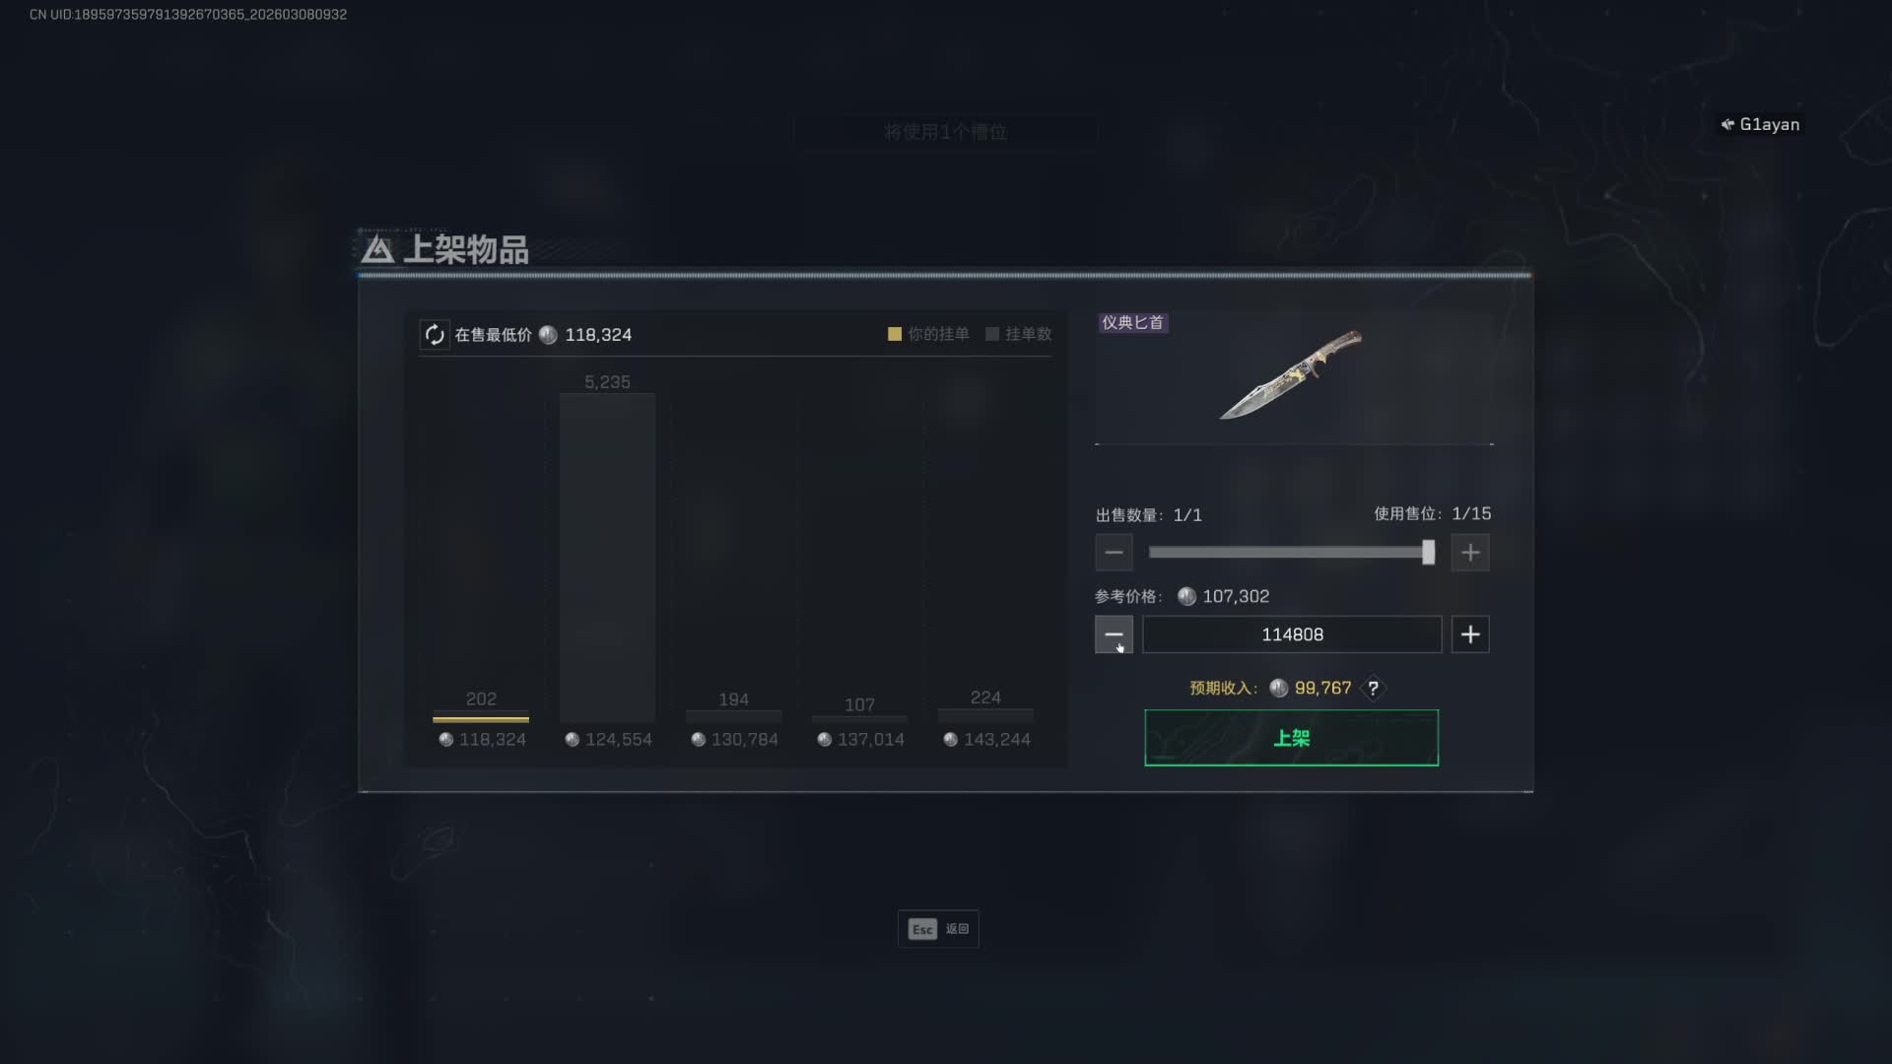Image resolution: width=1892 pixels, height=1064 pixels.
Task: Select the 118,324 price bar
Action: pos(481,716)
